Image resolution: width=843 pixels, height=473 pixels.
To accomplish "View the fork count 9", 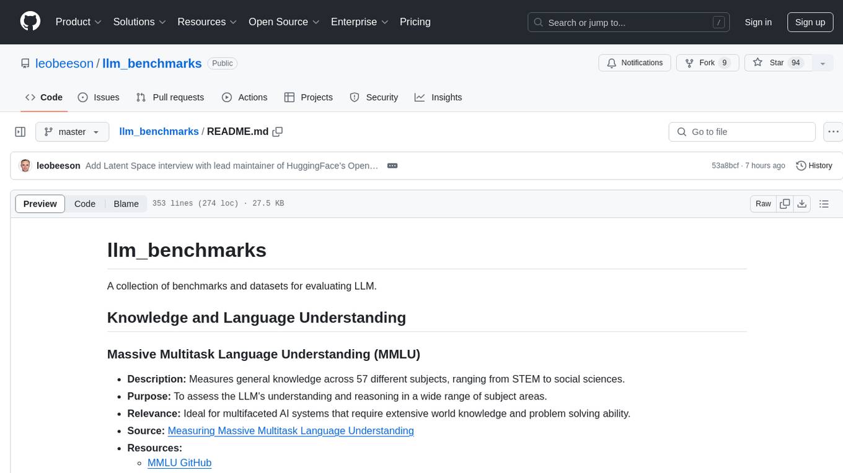I will [724, 63].
